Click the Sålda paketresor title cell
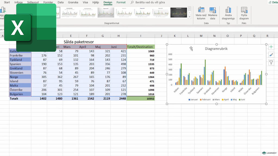Viewport: 278px width, 156px height. (79, 42)
